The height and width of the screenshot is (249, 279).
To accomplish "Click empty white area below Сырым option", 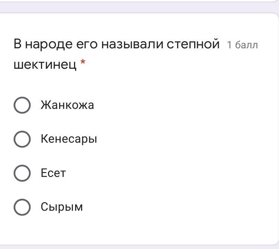I will (x=139, y=231).
